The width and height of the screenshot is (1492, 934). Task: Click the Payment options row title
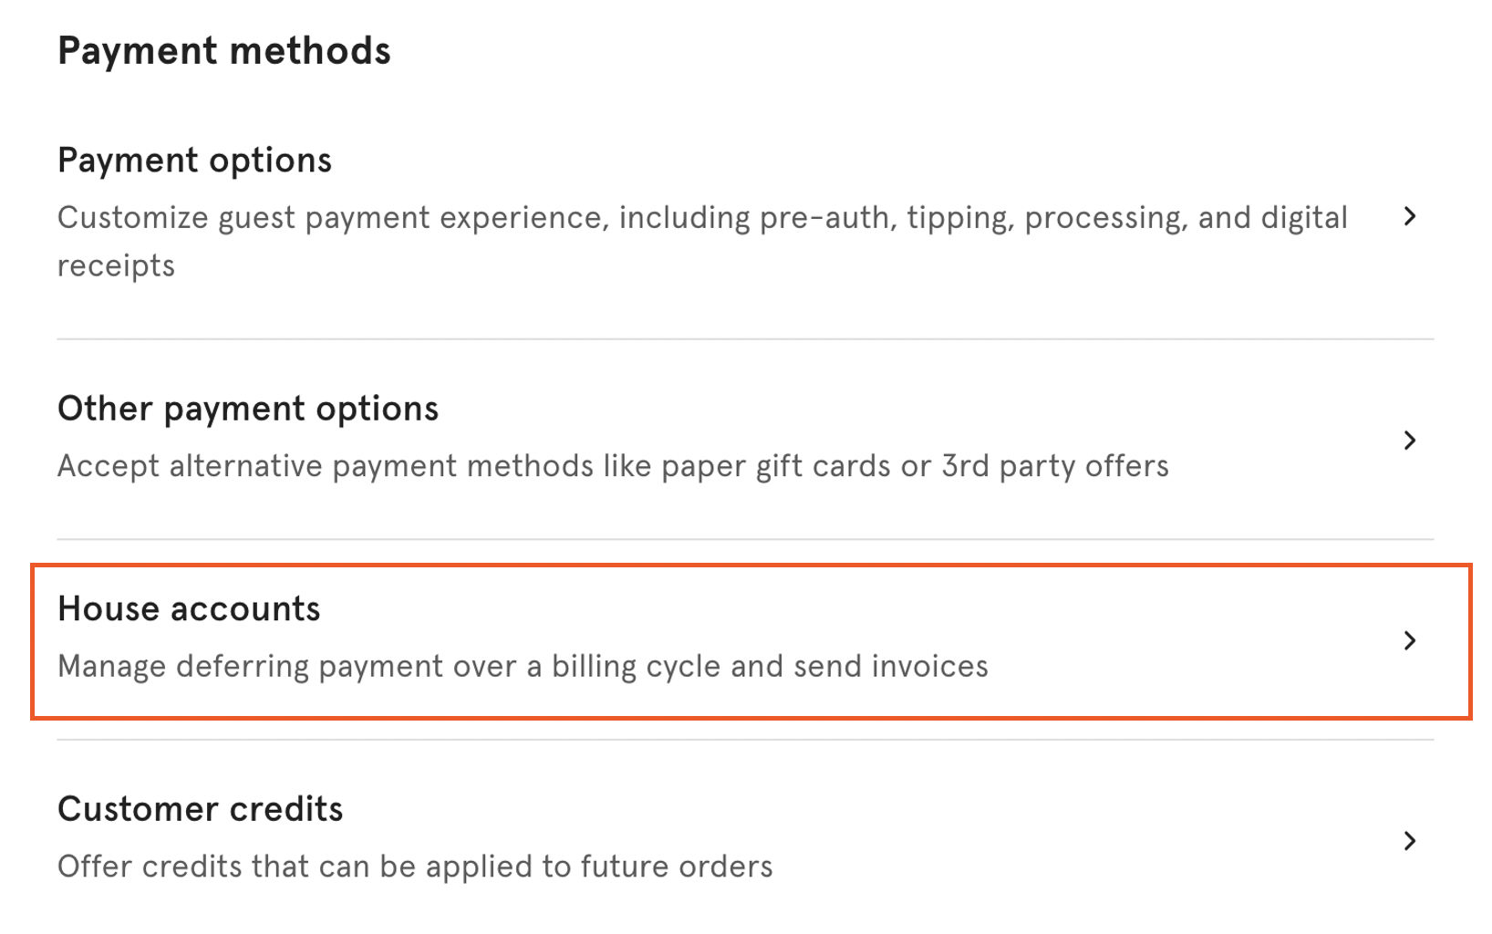(194, 160)
